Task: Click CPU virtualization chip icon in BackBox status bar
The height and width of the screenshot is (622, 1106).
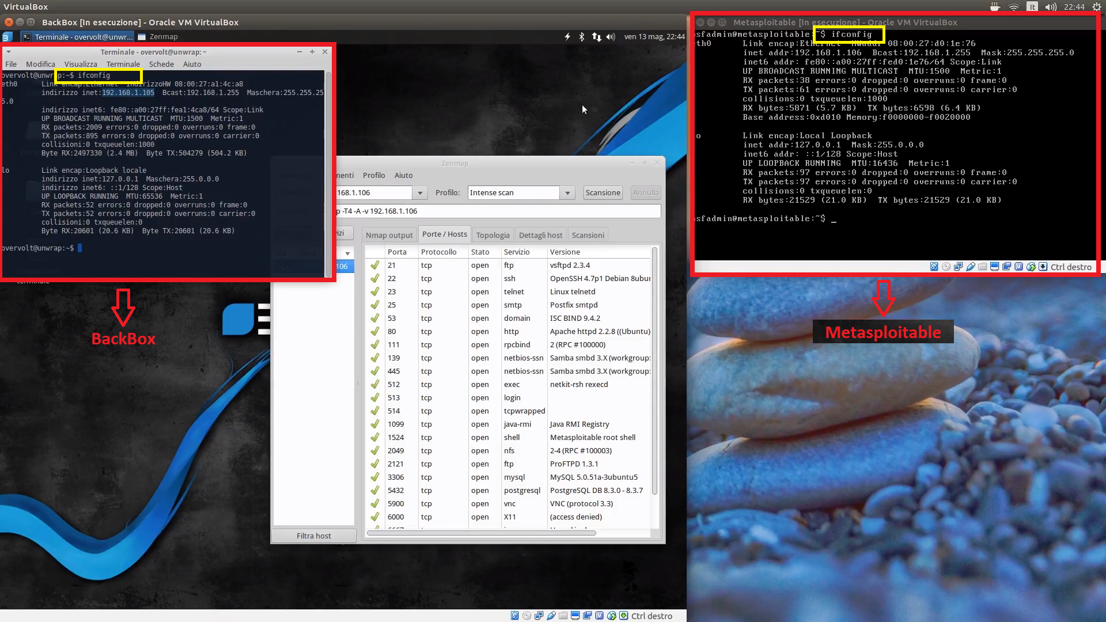Action: coord(599,616)
